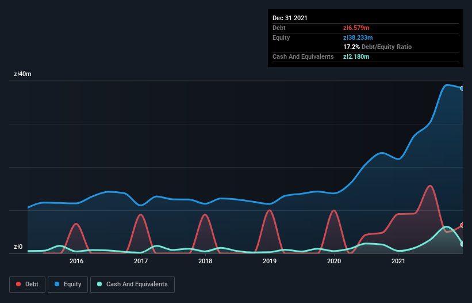The height and width of the screenshot is (303, 472).
Task: Click the Debt label in tooltip
Action: 279,28
